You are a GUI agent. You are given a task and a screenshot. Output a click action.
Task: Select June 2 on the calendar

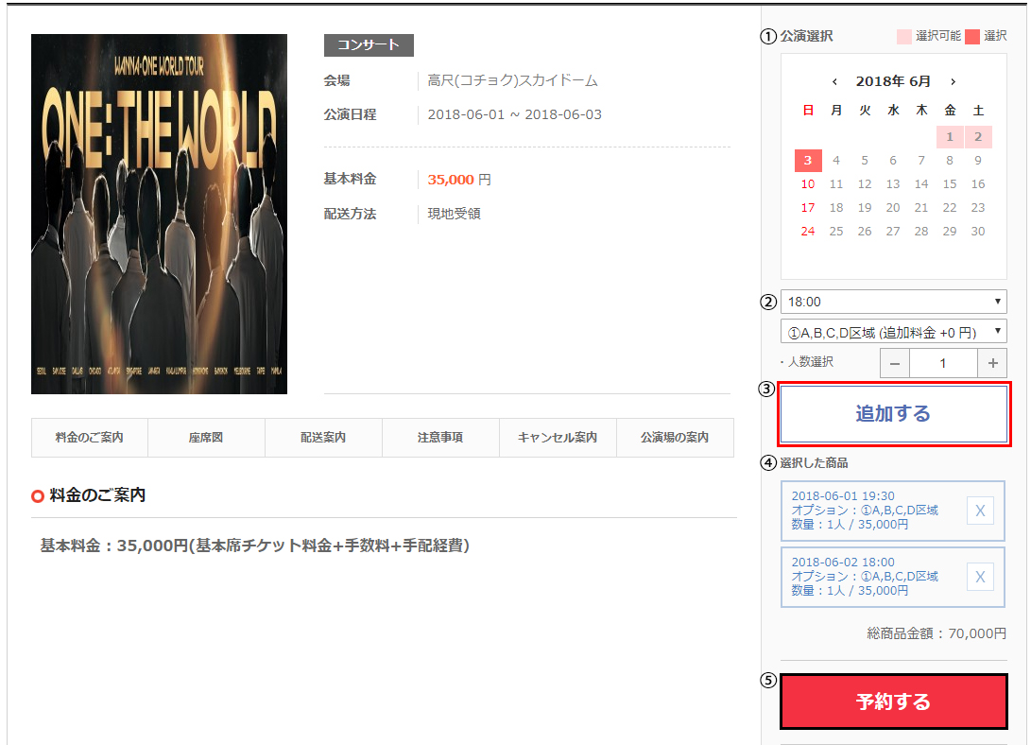coord(978,137)
